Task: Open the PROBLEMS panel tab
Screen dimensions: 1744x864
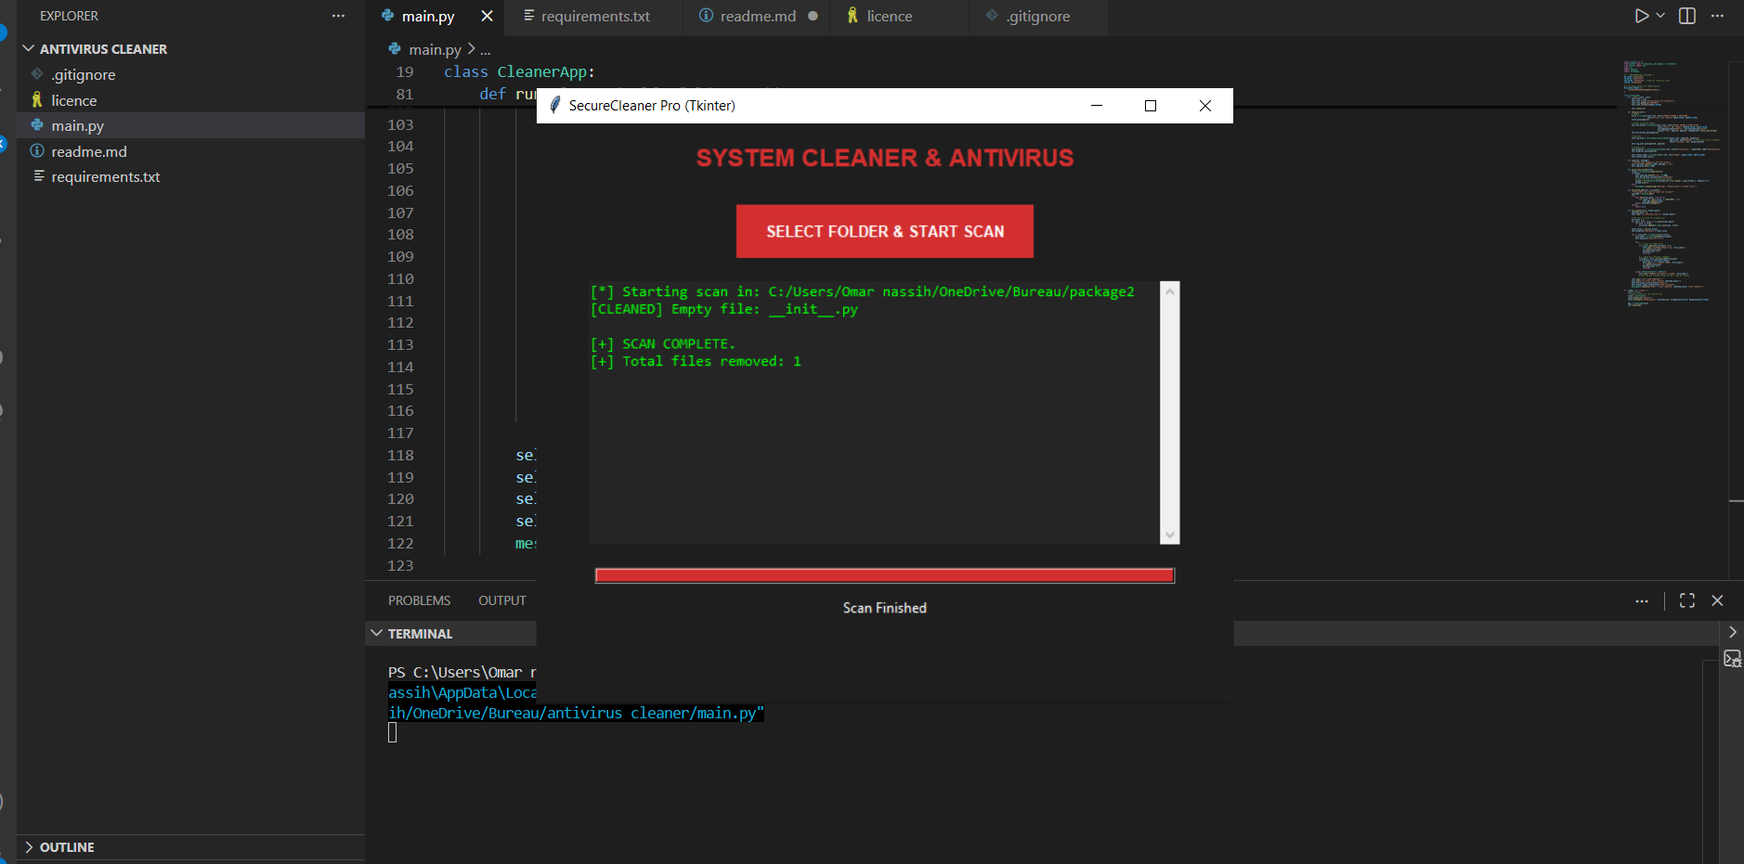Action: (x=419, y=600)
